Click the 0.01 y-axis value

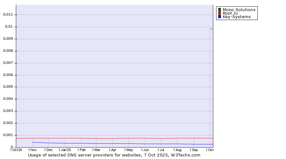click(x=8, y=27)
